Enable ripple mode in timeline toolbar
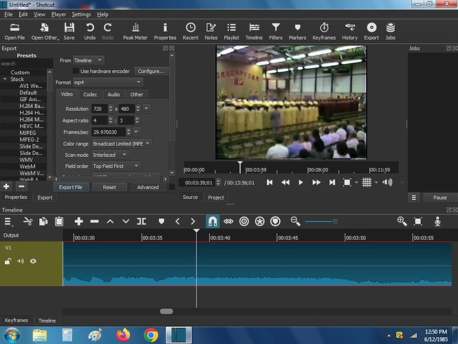Screen dimensions: 458x344 (x=244, y=222)
